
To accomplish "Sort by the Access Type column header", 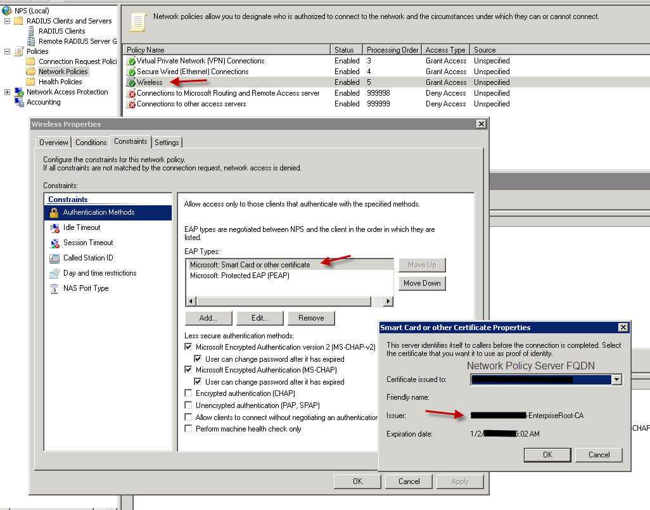I will (x=445, y=50).
